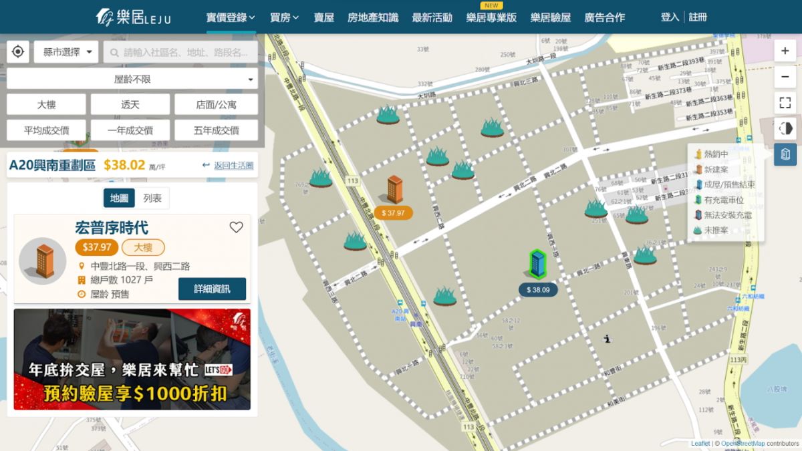The height and width of the screenshot is (451, 802).
Task: Select 一年成交價 price mode
Action: 130,130
